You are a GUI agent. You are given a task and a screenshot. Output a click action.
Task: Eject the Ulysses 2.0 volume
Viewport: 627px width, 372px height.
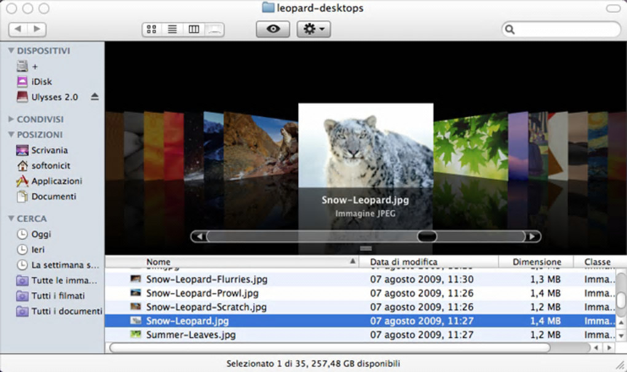[x=95, y=96]
